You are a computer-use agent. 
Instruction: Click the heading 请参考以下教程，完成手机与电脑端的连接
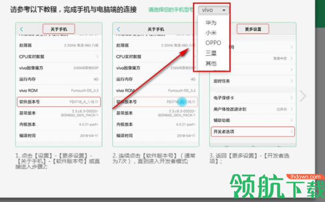point(74,10)
